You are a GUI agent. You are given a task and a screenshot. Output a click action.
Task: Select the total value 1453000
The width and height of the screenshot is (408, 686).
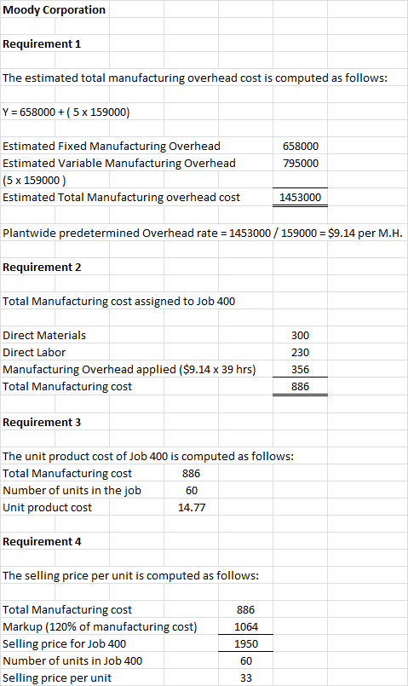pyautogui.click(x=301, y=198)
